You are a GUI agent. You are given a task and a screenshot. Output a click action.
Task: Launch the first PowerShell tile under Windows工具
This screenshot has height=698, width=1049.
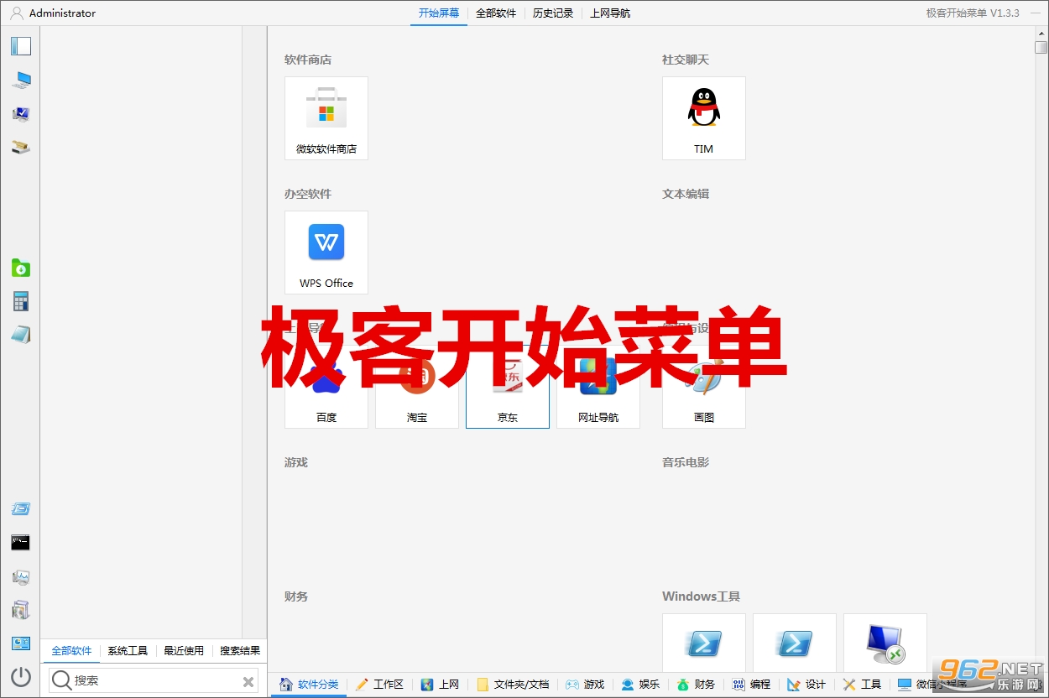[x=704, y=643]
